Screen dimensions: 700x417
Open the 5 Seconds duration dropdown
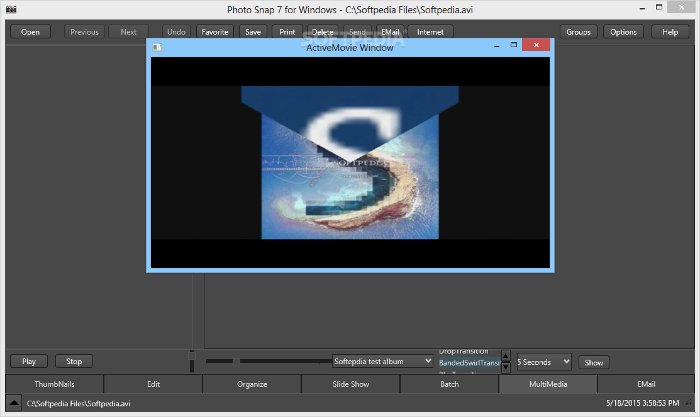click(x=544, y=362)
